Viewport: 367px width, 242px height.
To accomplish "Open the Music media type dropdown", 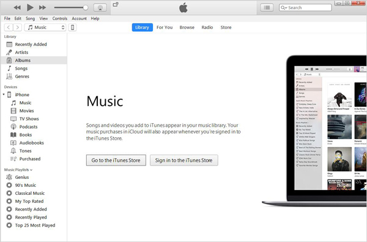I will (x=45, y=28).
